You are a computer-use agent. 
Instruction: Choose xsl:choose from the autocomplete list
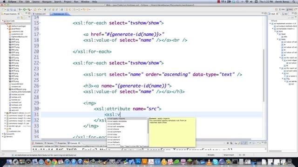(x=127, y=129)
